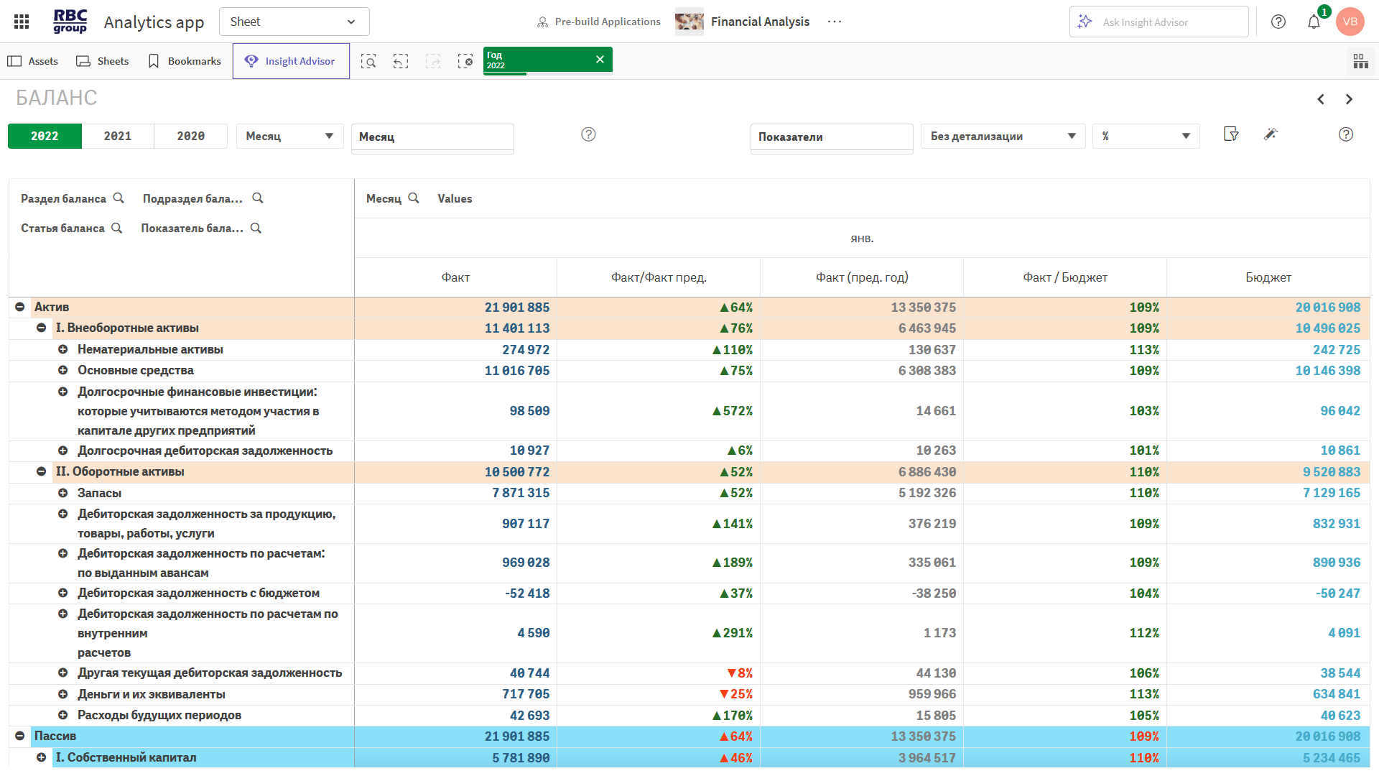Viewport: 1379px width, 776px height.
Task: Open Pre-build Applications link
Action: (599, 22)
